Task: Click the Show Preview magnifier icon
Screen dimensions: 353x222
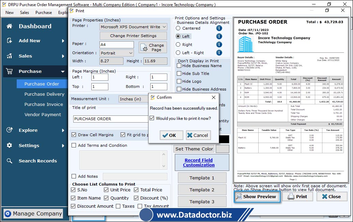Action: click(239, 196)
